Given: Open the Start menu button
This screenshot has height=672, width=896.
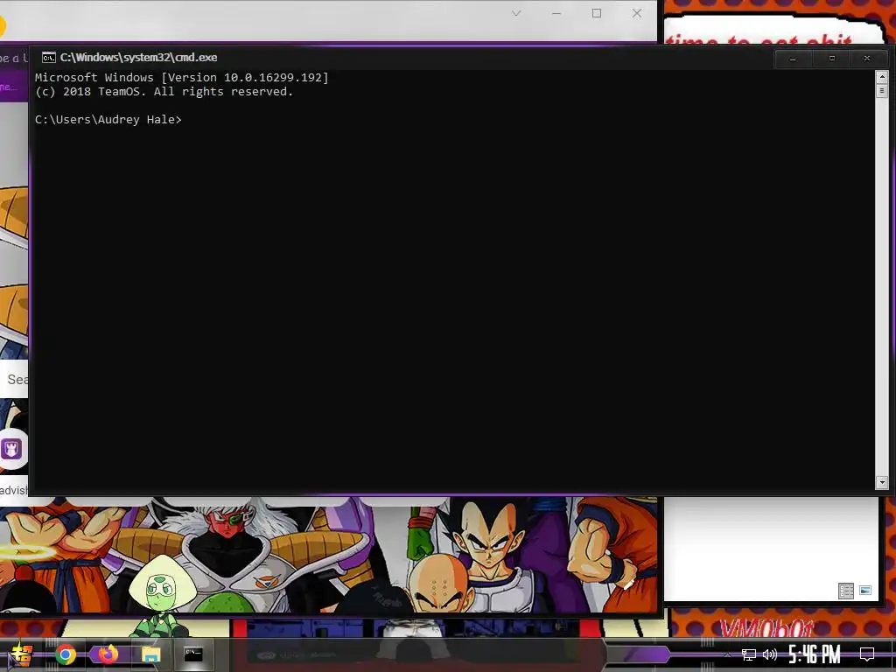Looking at the screenshot, I should (x=21, y=654).
